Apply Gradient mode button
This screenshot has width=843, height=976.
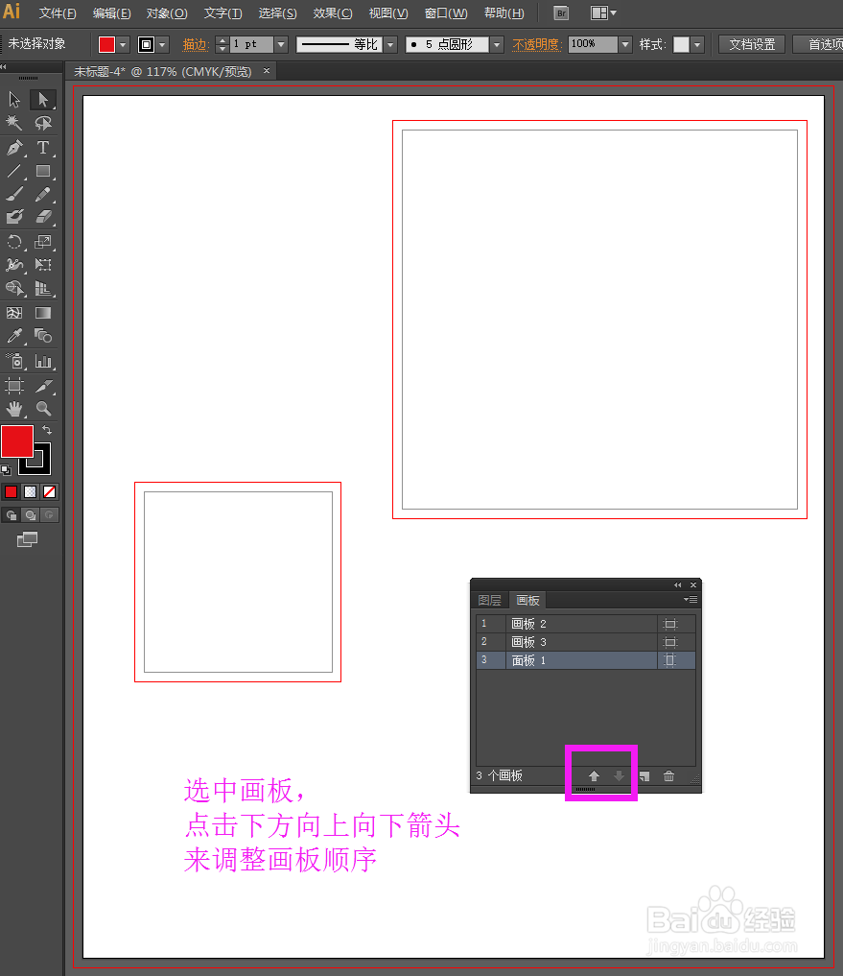pyautogui.click(x=30, y=492)
